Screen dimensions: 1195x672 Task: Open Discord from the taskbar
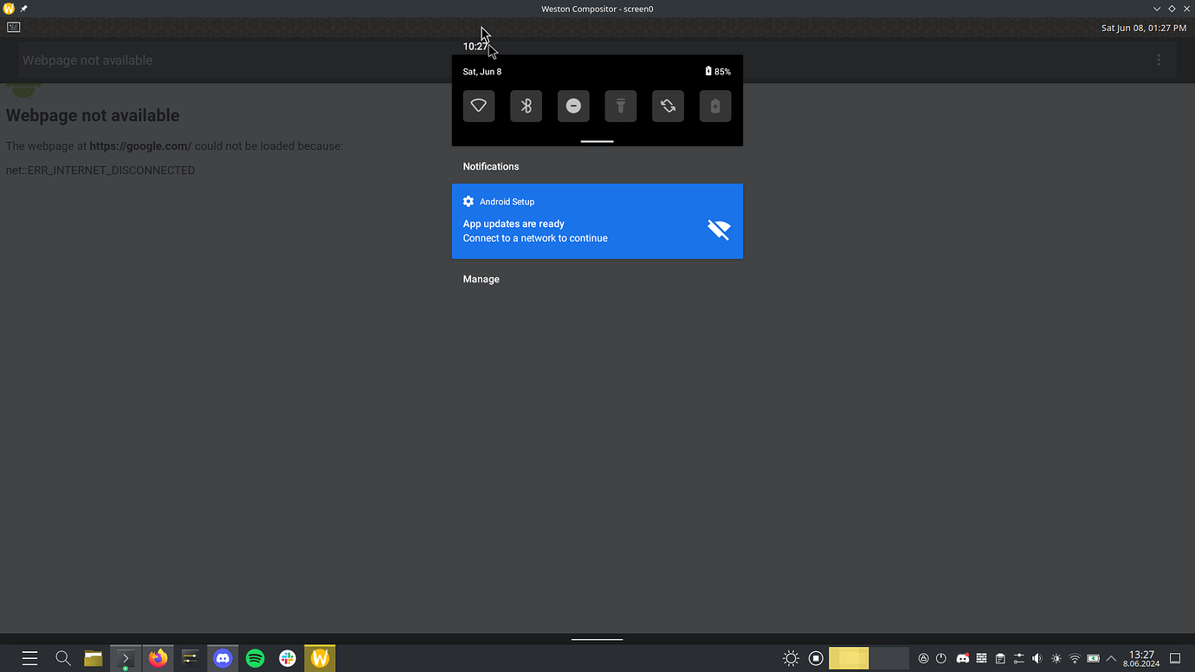223,658
